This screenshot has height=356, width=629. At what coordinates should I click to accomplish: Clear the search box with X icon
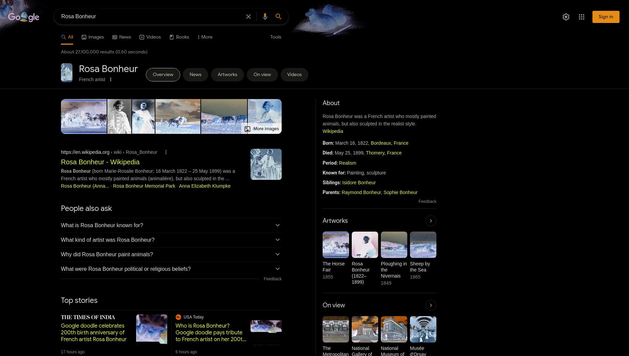point(248,17)
